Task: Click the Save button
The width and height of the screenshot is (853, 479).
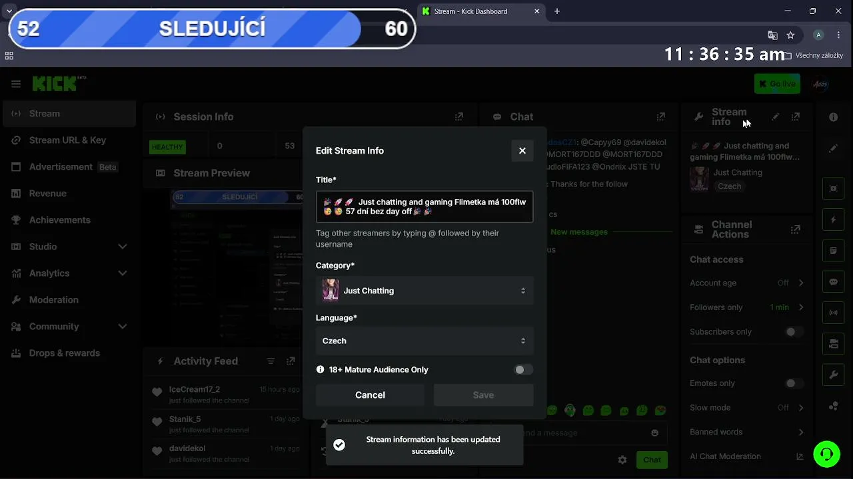Action: tap(483, 395)
